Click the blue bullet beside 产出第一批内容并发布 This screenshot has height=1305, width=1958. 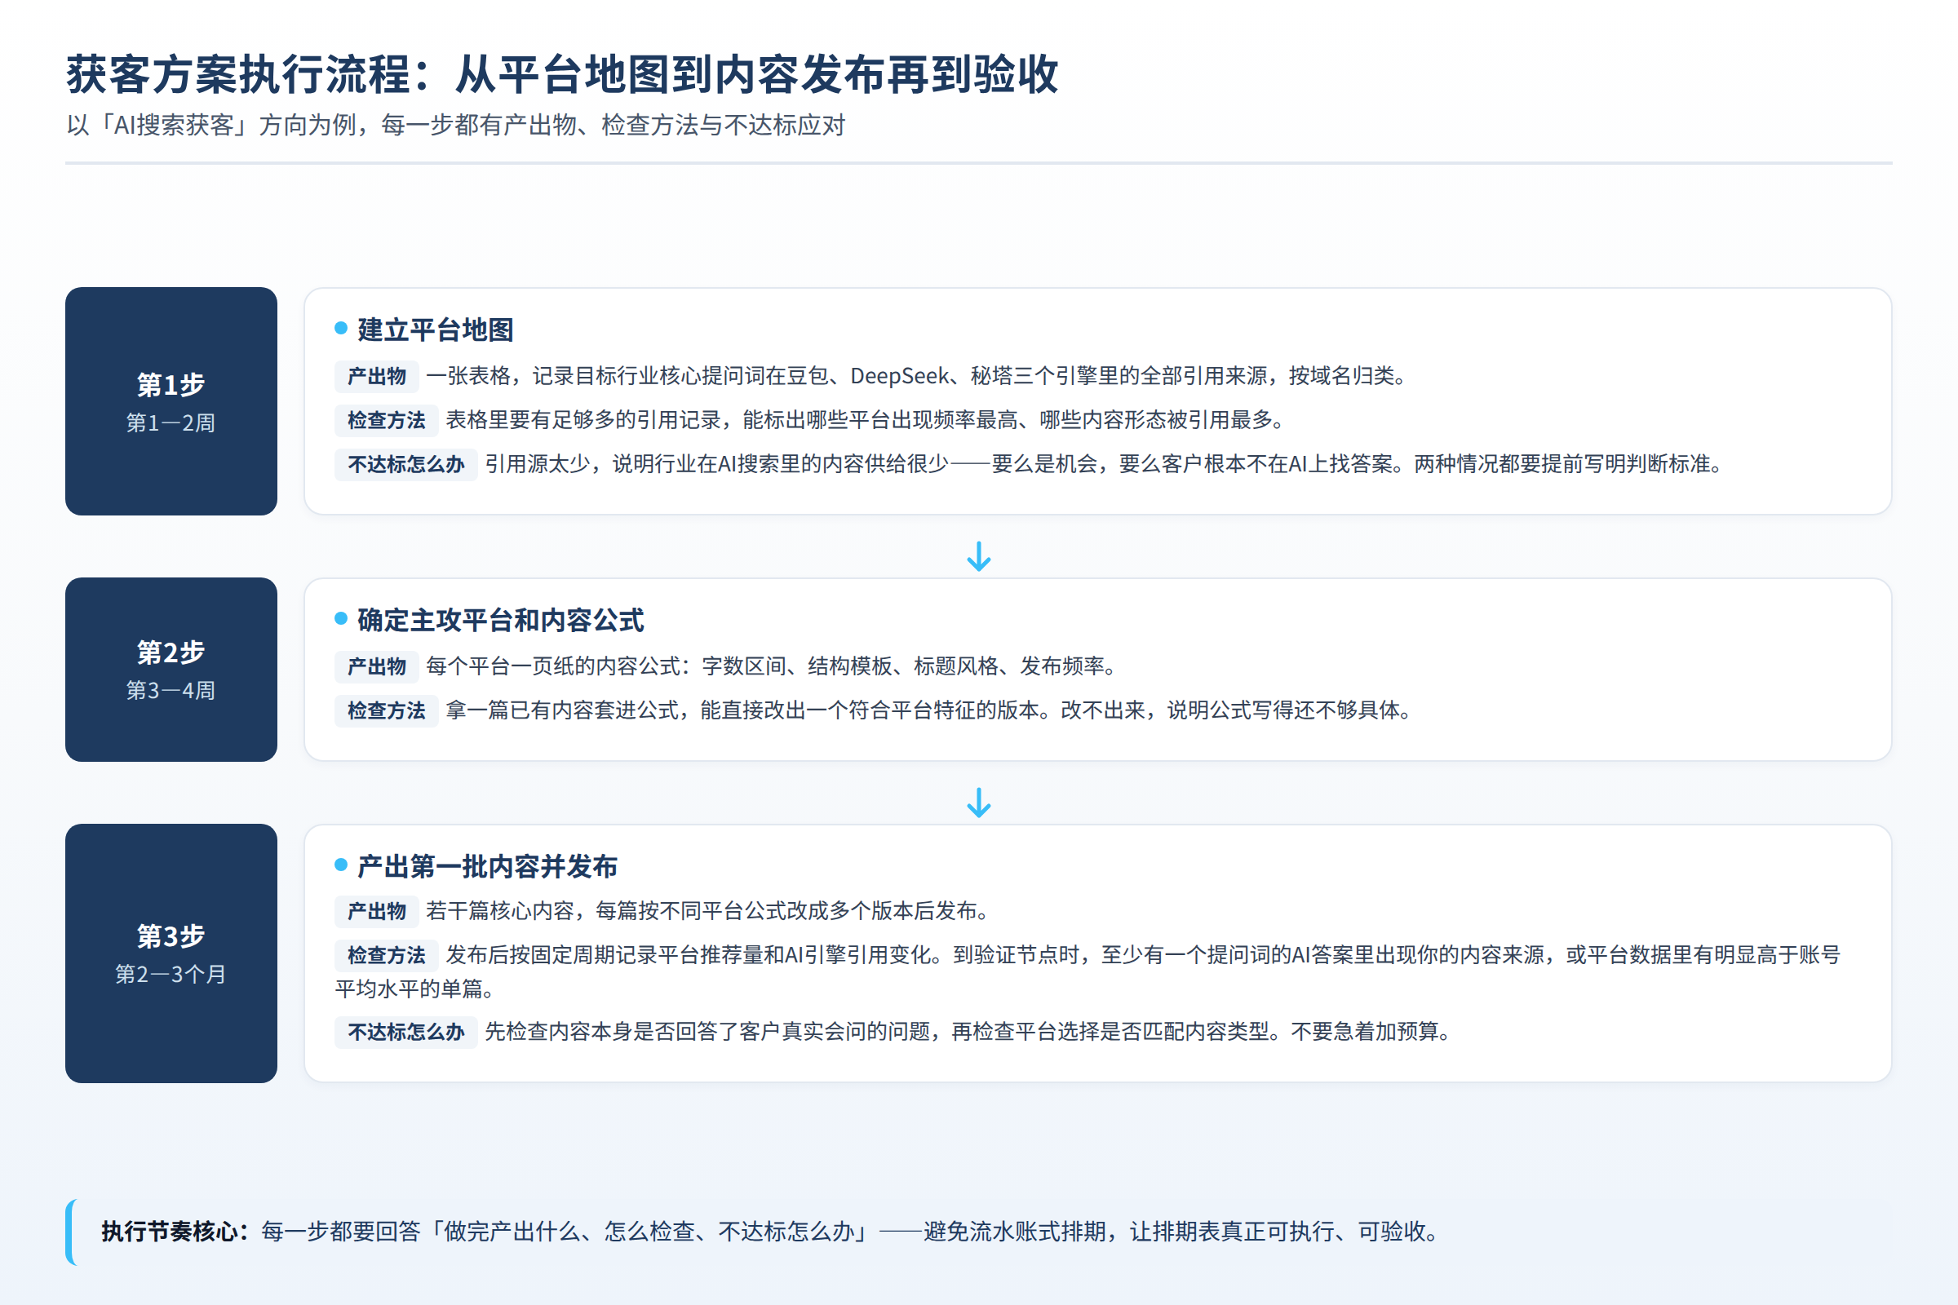340,865
